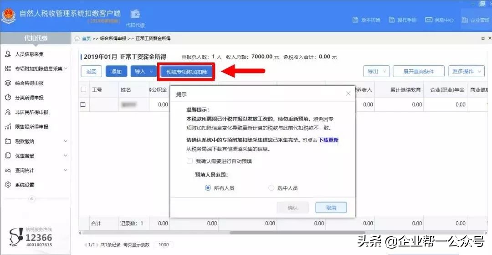
Task: Expand the 税款缴纳 chevron
Action: click(x=66, y=141)
